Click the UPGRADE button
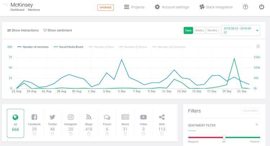 click(x=105, y=8)
